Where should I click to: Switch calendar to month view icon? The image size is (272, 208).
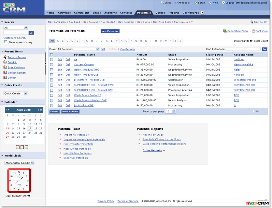point(26,147)
